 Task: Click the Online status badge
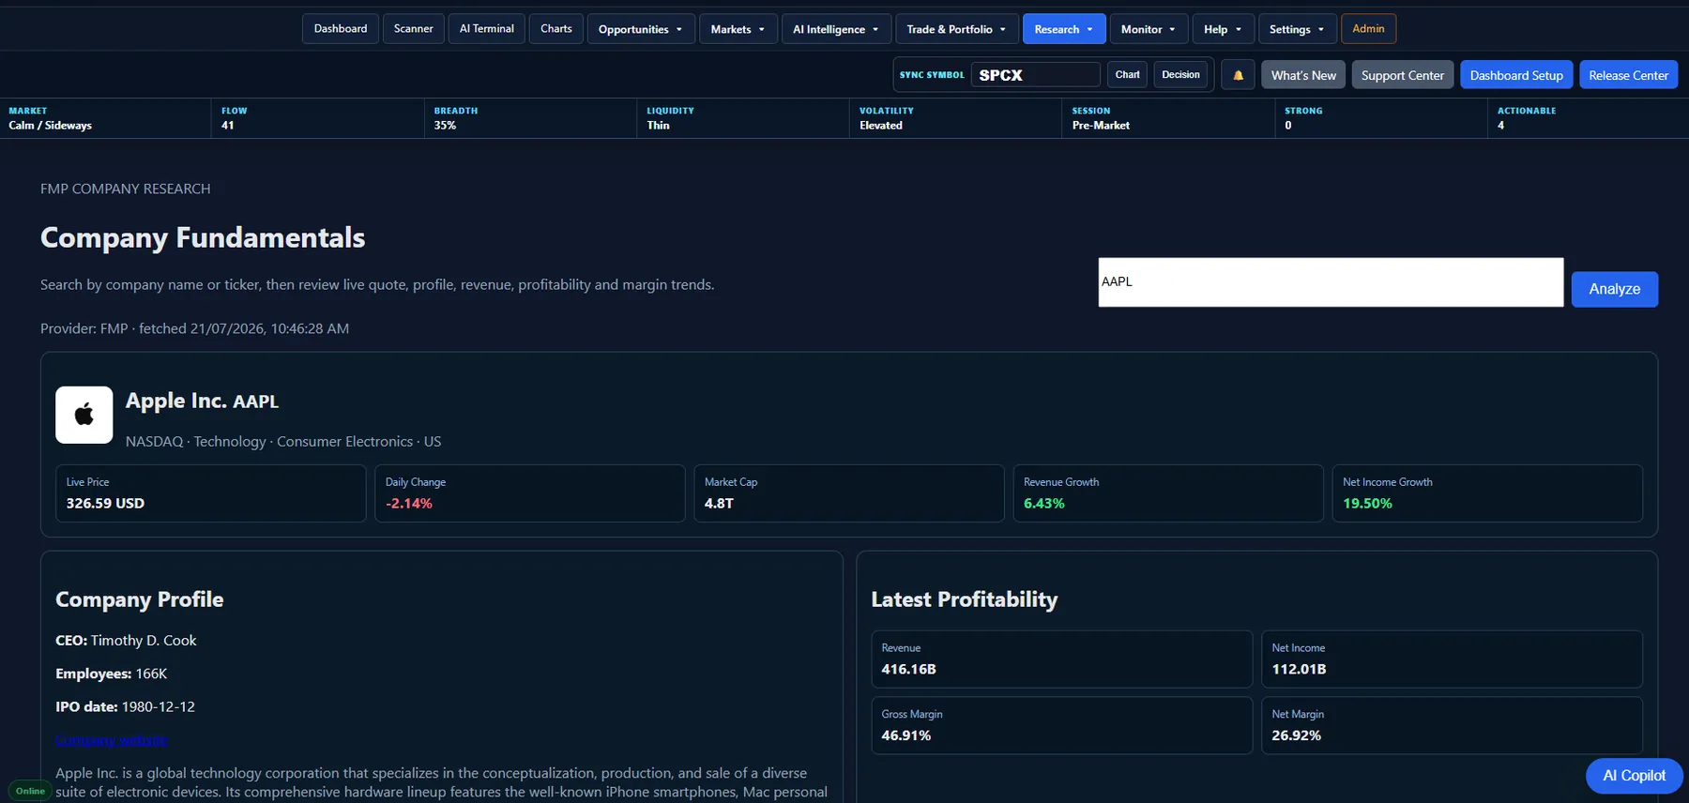30,791
